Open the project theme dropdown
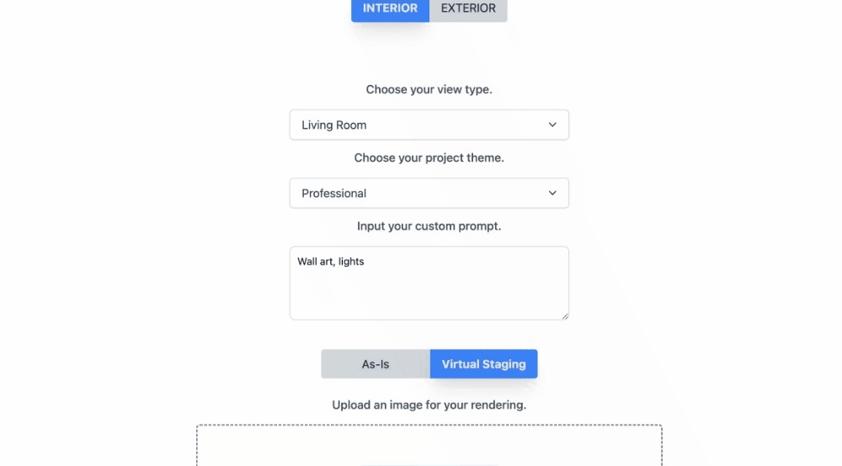The width and height of the screenshot is (842, 466). [429, 193]
